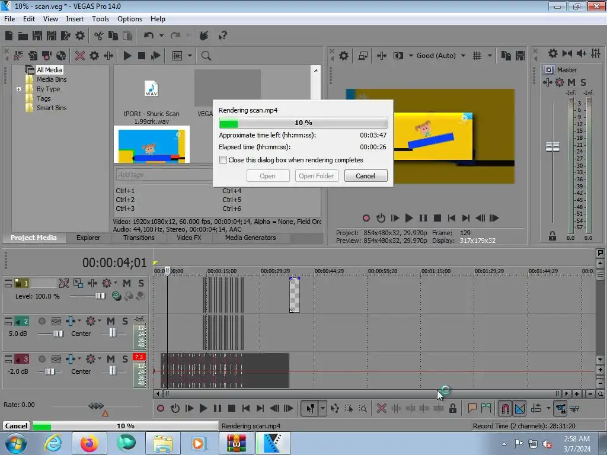607x455 pixels.
Task: Open track 1 automation settings dropdown
Action: coord(116,283)
